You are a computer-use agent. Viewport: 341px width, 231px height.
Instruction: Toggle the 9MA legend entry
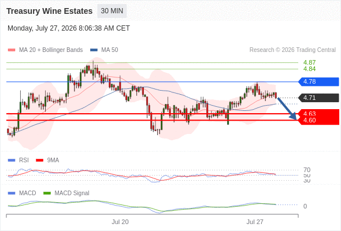(47, 160)
